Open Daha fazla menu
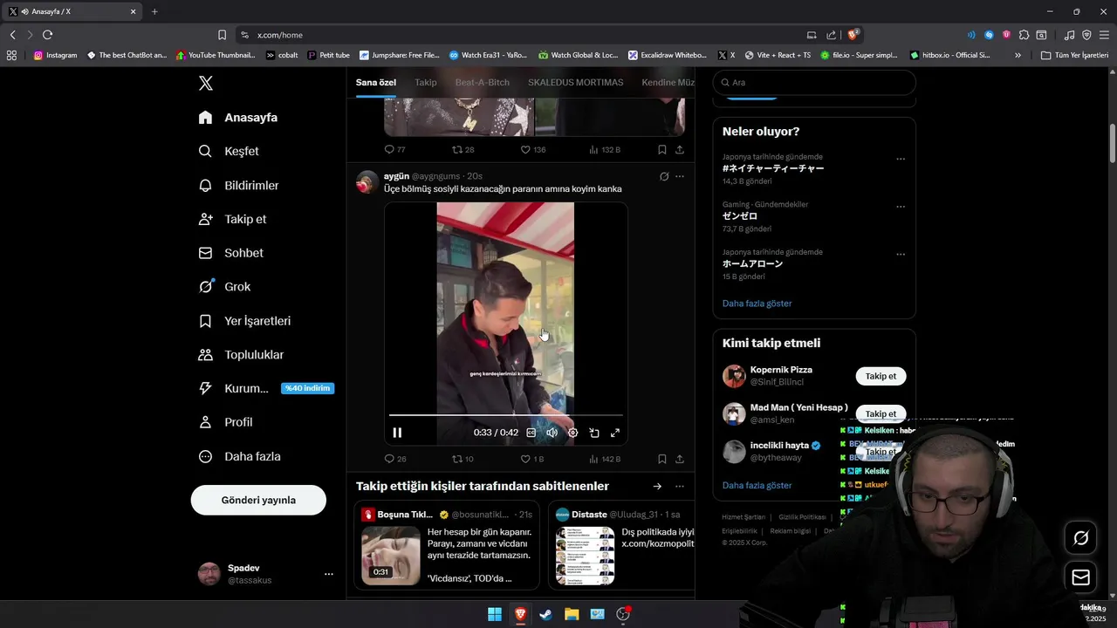This screenshot has height=628, width=1117. (x=239, y=456)
